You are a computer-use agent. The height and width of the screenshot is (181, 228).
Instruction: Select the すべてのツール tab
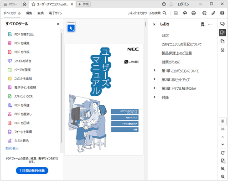point(12,13)
